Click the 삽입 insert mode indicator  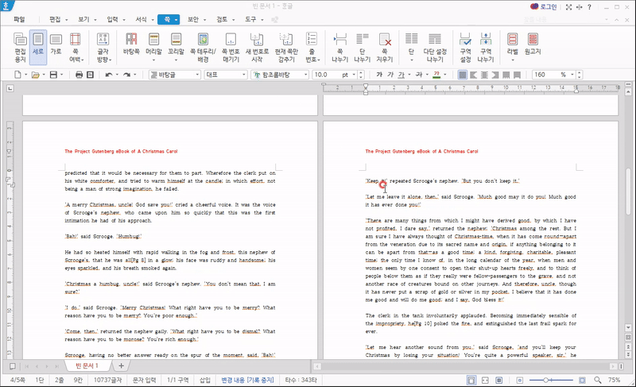[x=205, y=380]
